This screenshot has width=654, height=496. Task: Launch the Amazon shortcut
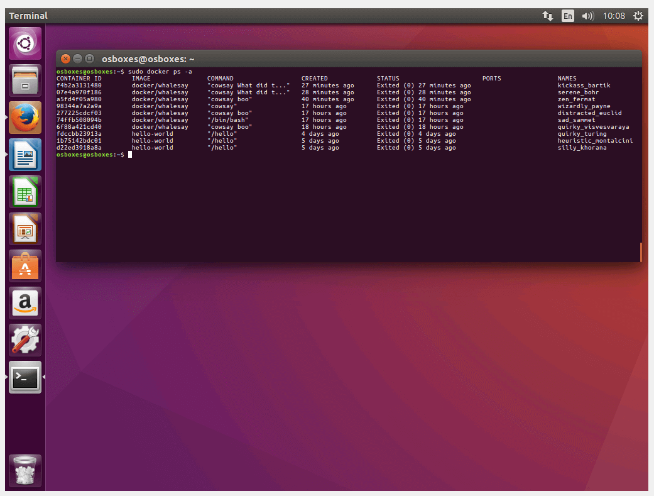25,302
